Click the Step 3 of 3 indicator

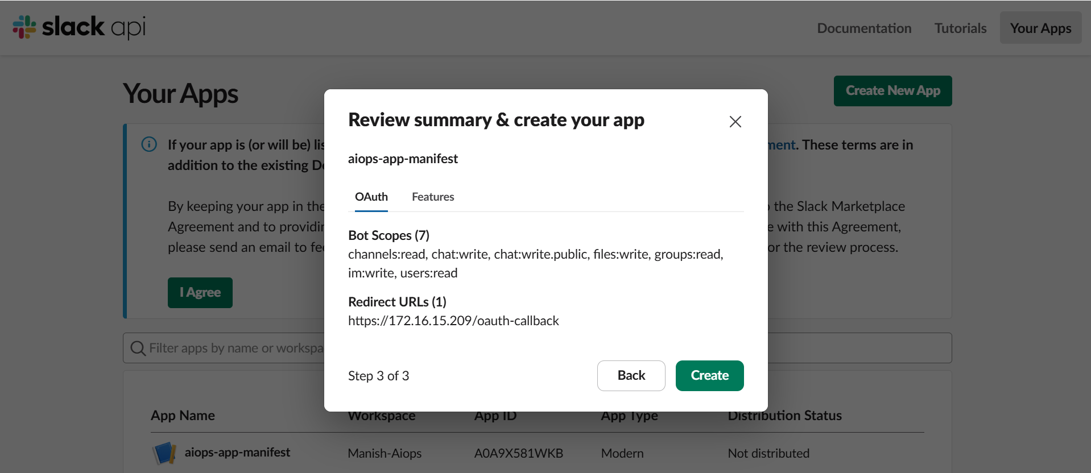378,376
